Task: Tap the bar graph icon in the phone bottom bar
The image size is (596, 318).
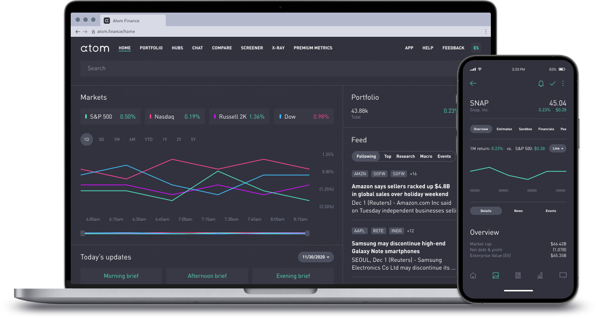Action: pos(540,275)
